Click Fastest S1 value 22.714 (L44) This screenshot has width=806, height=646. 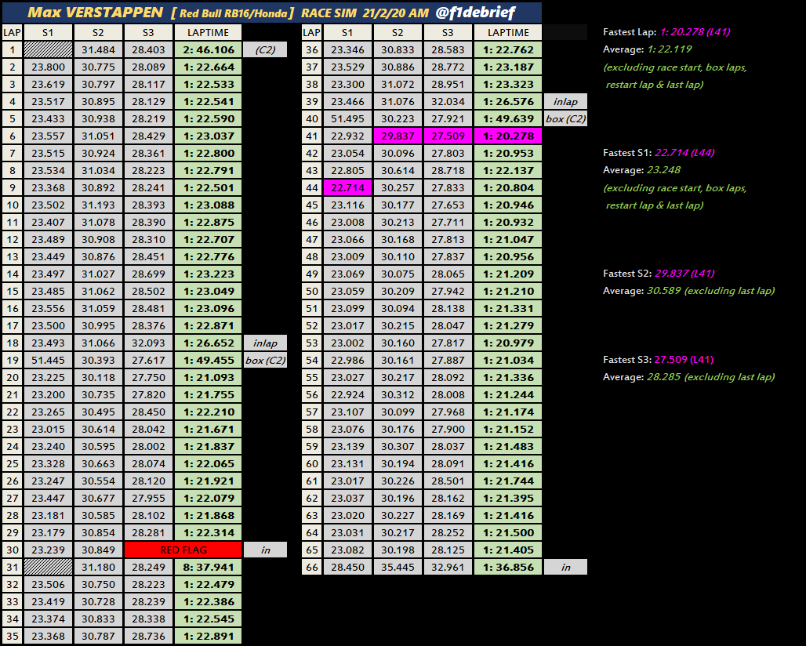point(684,153)
